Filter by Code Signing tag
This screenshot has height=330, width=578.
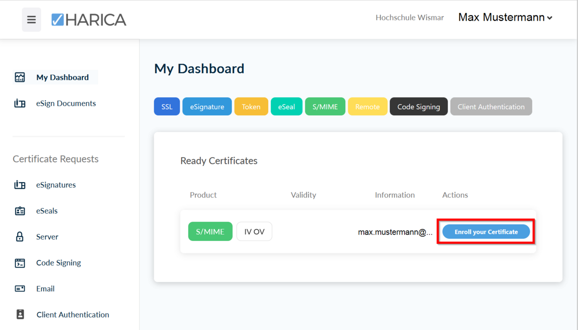(x=418, y=107)
